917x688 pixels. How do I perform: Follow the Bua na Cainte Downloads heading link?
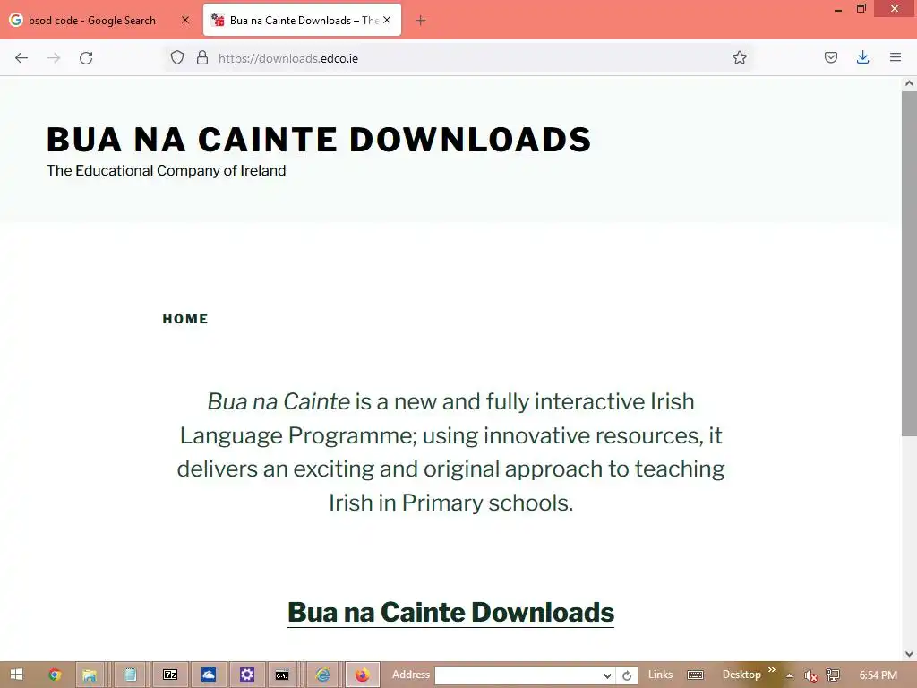coord(451,613)
